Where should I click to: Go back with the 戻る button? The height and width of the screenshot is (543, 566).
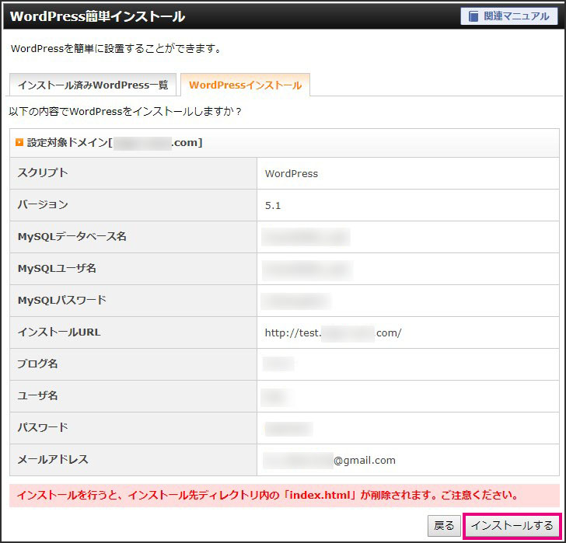[x=444, y=526]
